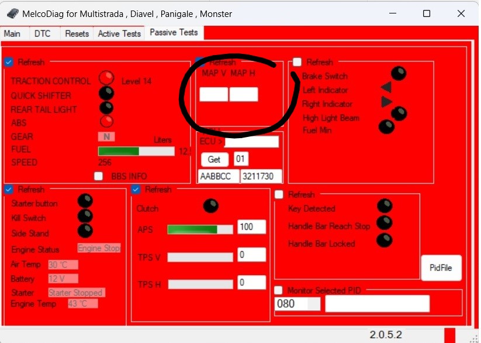The height and width of the screenshot is (343, 481).
Task: Select the Passive Tests tab
Action: pyautogui.click(x=174, y=32)
